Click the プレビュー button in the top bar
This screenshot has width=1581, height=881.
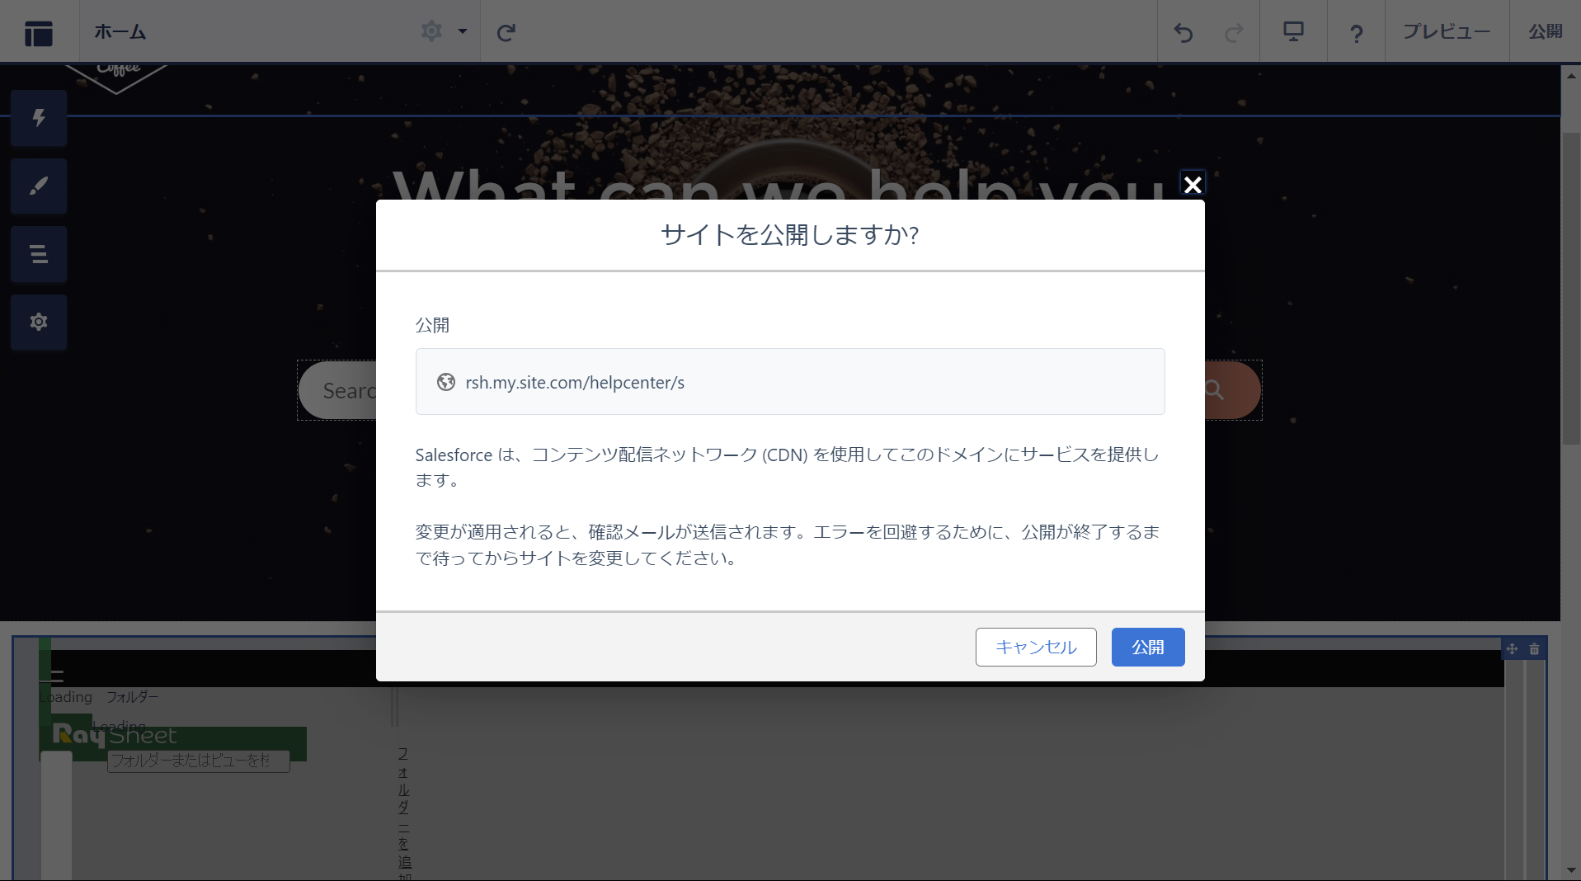(1447, 31)
